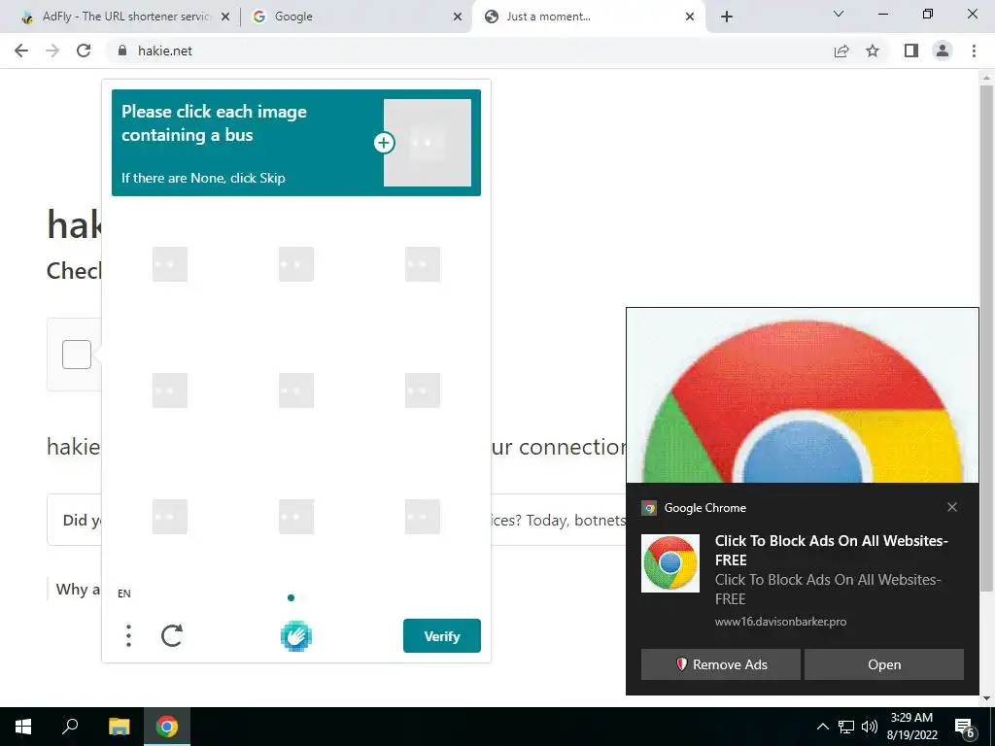This screenshot has height=746, width=995.
Task: Enlarge the example bus image with the plus icon
Action: (384, 143)
